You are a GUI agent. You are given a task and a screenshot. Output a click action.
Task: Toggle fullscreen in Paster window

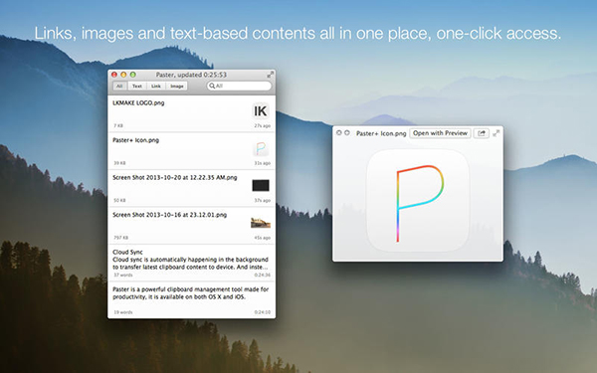point(270,75)
